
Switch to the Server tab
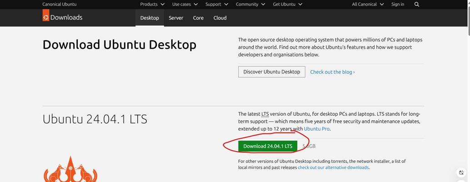coord(176,18)
